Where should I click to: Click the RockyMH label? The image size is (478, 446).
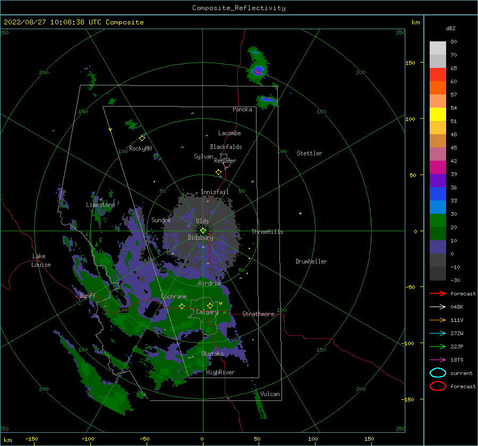[140, 148]
